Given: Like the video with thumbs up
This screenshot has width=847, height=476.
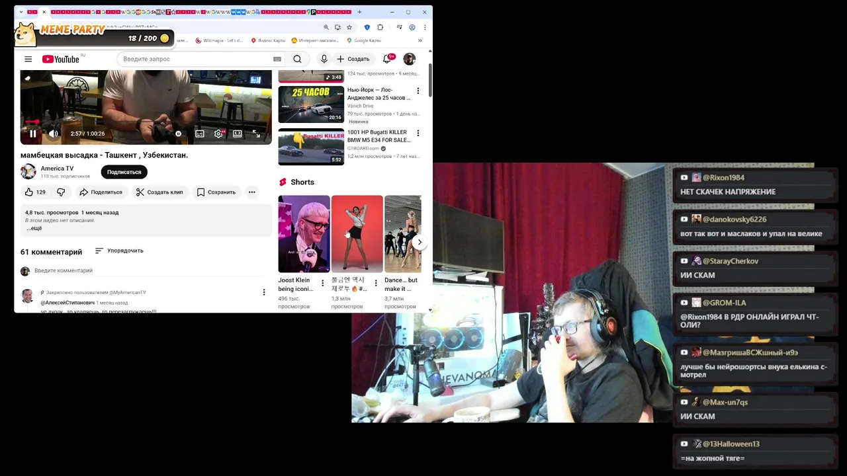Looking at the screenshot, I should (35, 192).
